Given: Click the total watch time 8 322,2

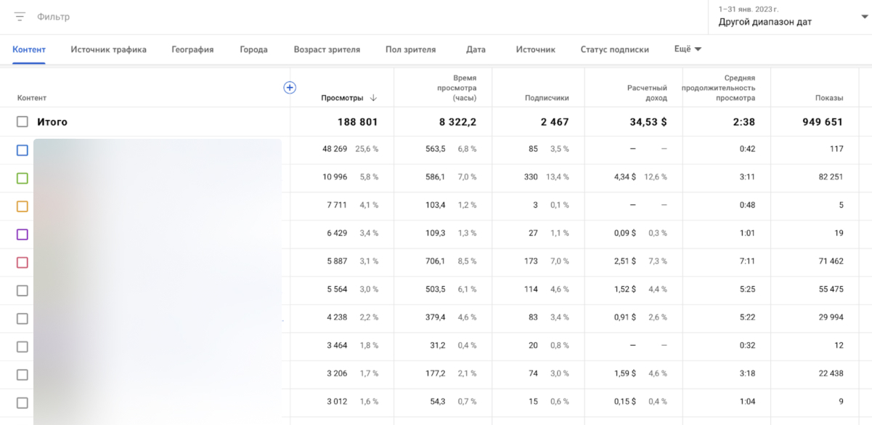Looking at the screenshot, I should click(x=457, y=122).
